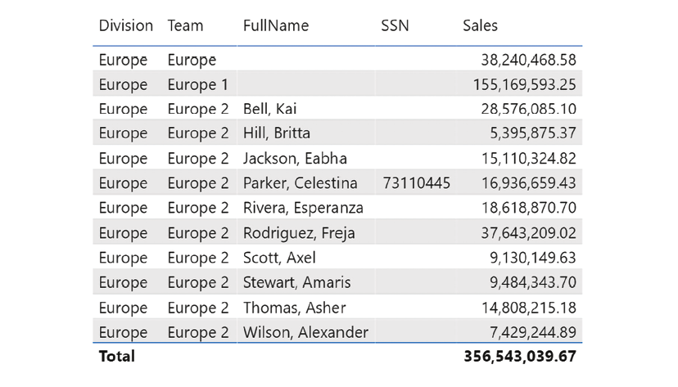This screenshot has height=387, width=678.
Task: Click Rodriguez, Freja name cell
Action: click(x=299, y=233)
